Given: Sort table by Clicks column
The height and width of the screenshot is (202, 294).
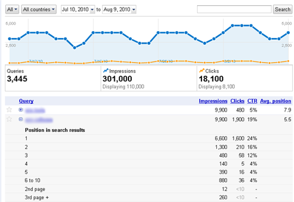Looking at the screenshot, I should point(237,101).
